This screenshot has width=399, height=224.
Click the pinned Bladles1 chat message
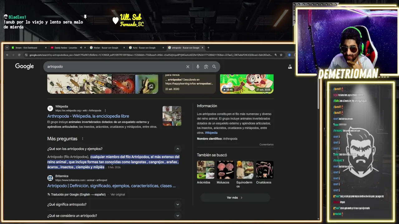point(44,22)
